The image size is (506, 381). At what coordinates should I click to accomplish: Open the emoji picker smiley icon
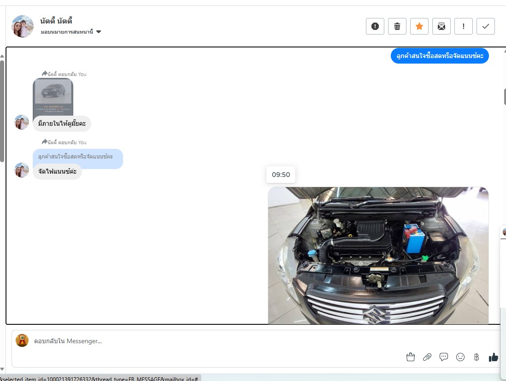460,357
